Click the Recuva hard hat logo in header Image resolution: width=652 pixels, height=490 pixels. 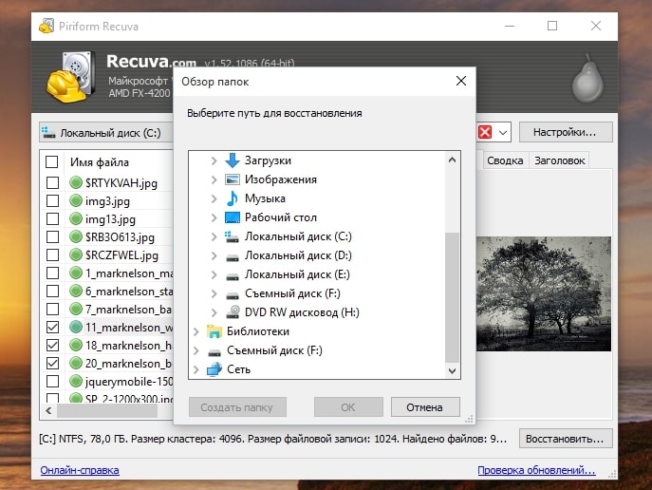tap(70, 77)
